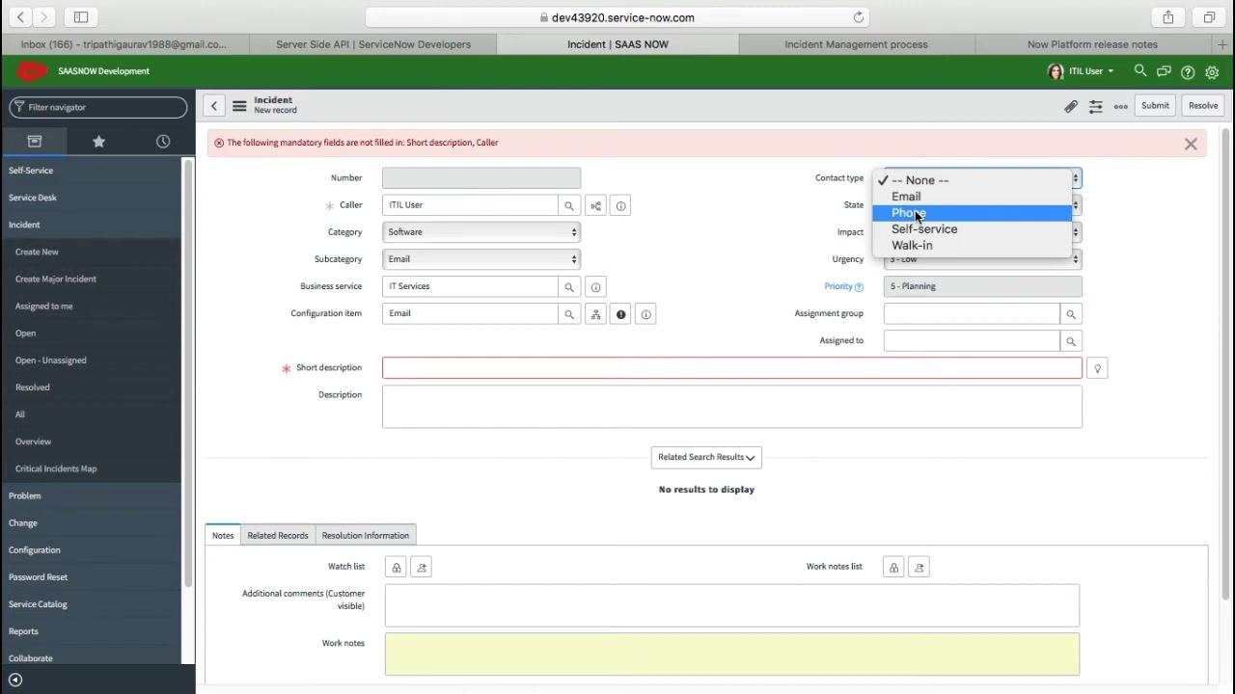Click the Caller lookup magnifier
The image size is (1235, 694).
pos(569,205)
